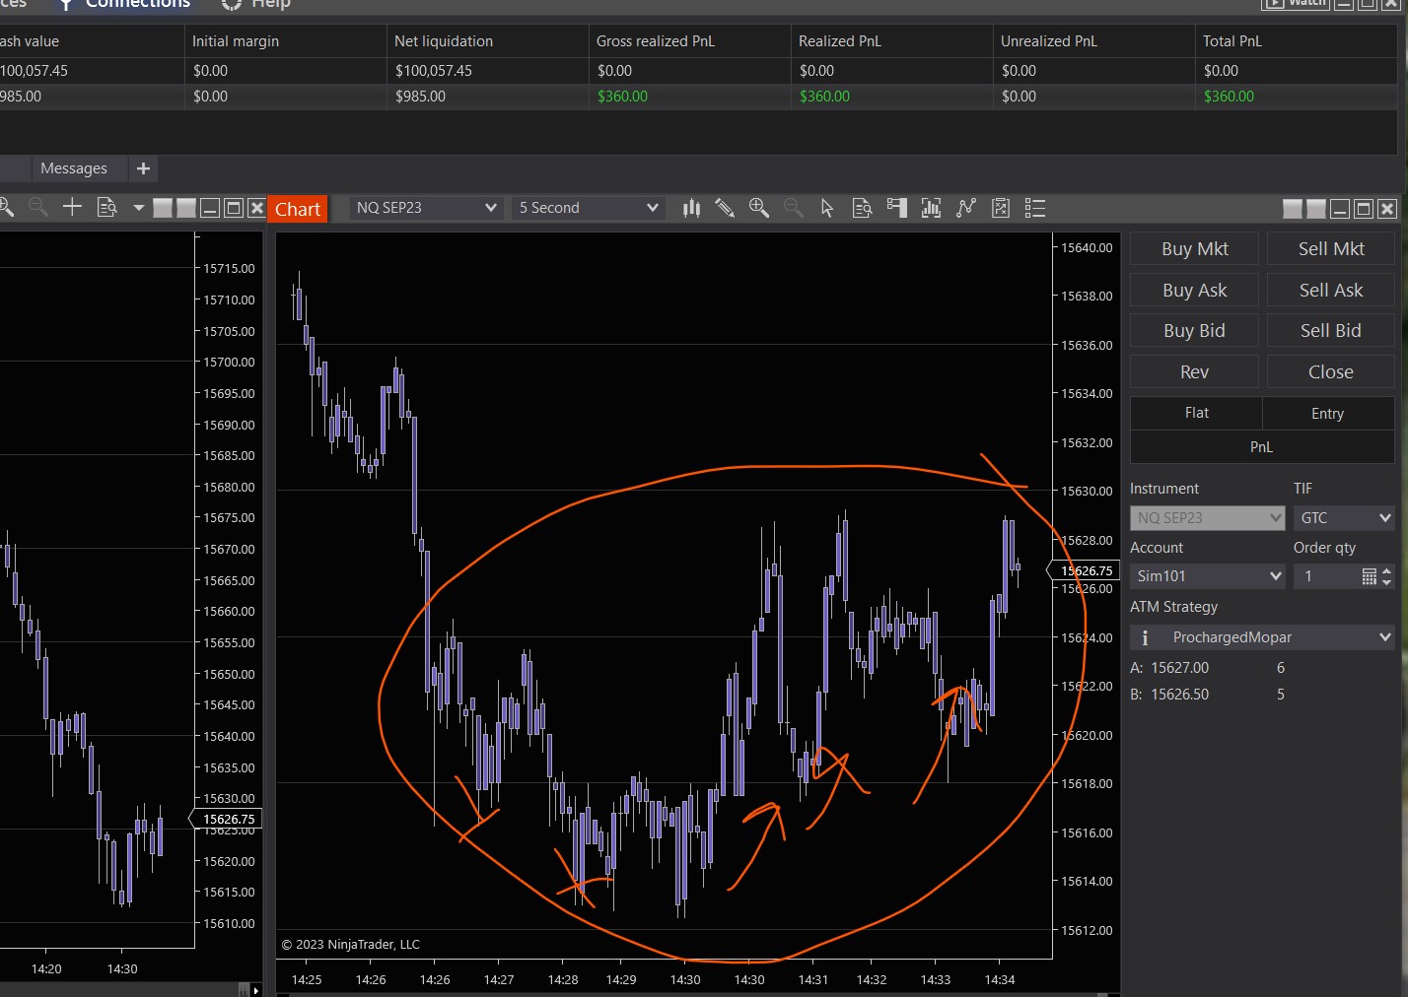Toggle the Chart Trader panel icon
The height and width of the screenshot is (997, 1408).
tap(896, 208)
